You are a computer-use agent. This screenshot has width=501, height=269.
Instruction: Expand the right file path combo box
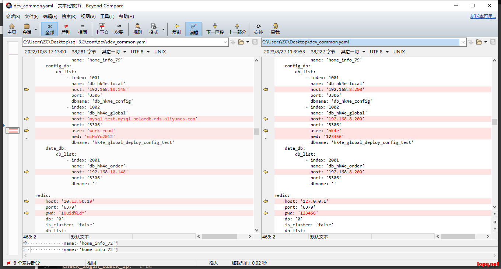pos(463,42)
